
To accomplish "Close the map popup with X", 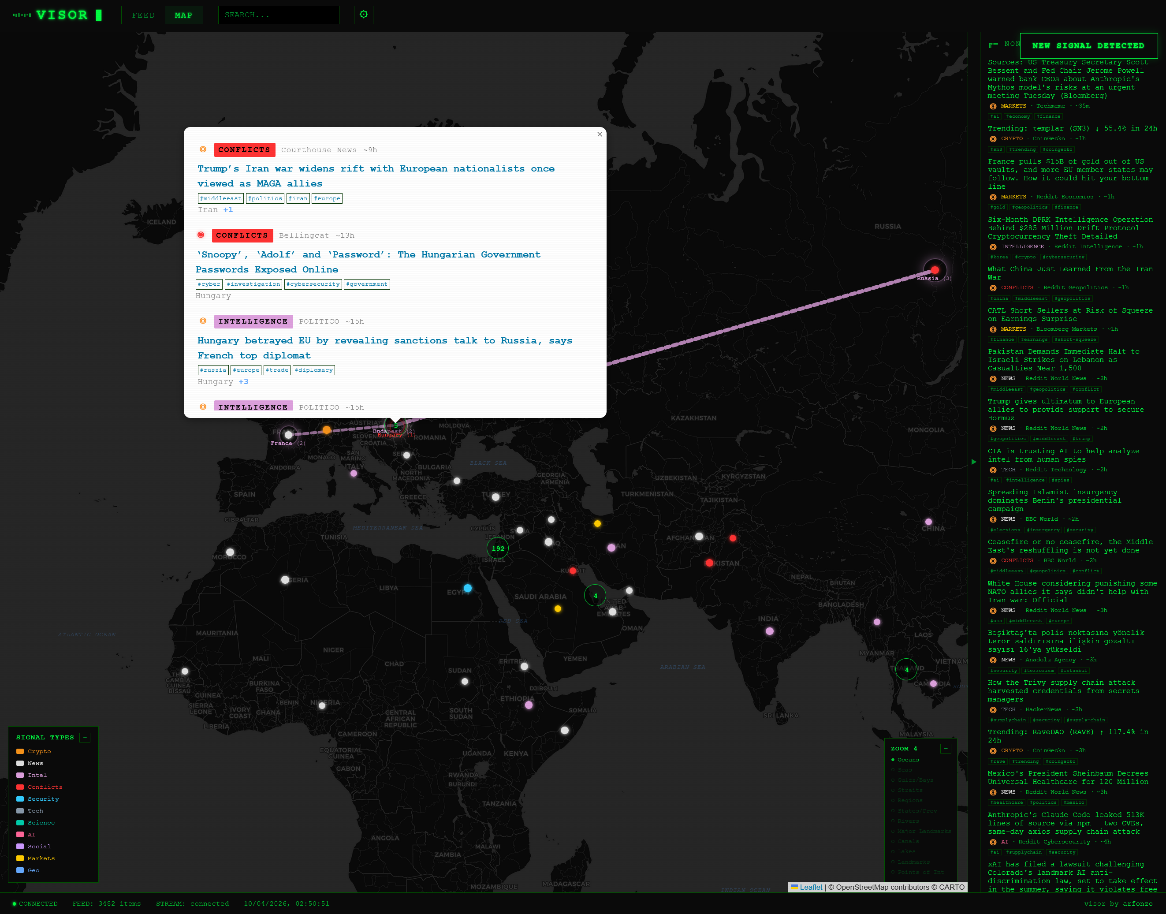I will click(600, 134).
